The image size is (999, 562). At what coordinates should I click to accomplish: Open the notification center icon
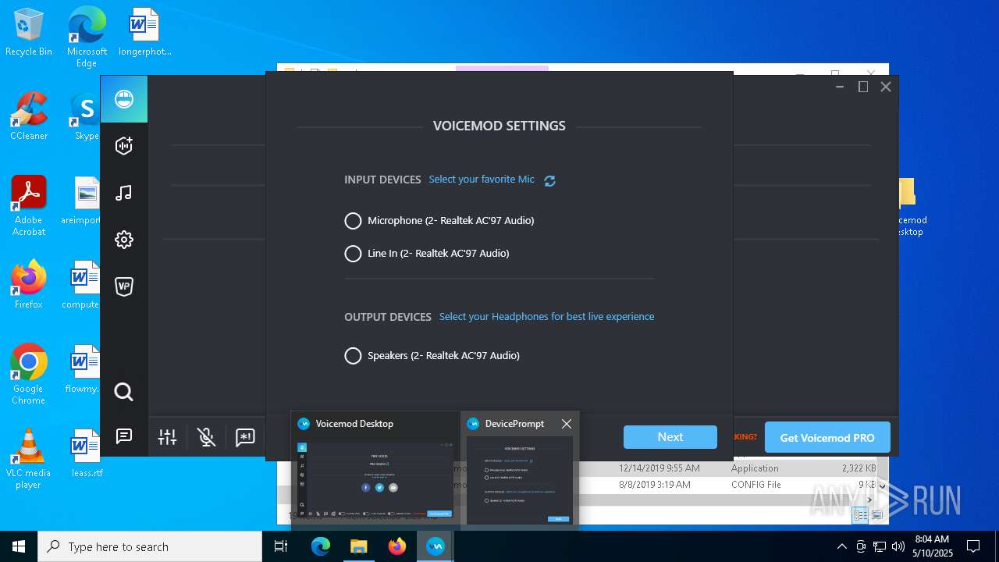[973, 546]
